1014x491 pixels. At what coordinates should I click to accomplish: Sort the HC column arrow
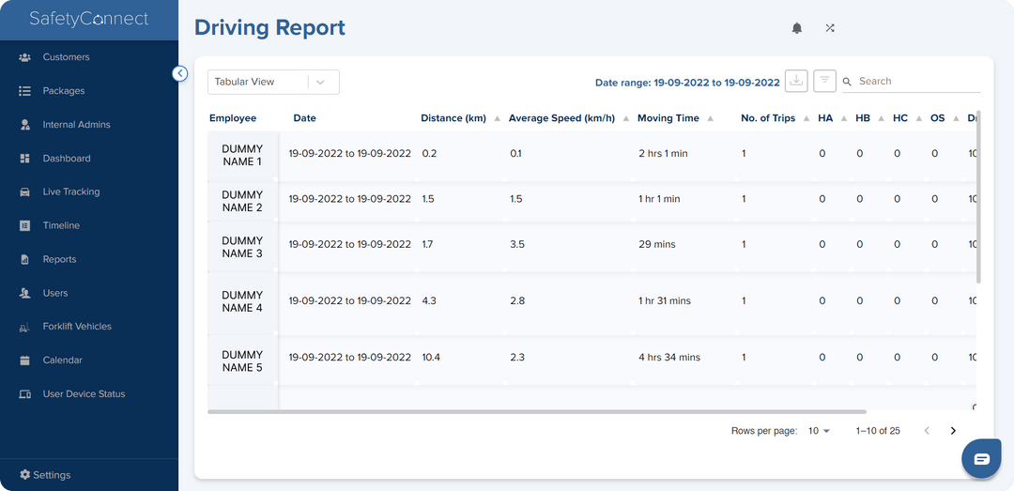[x=919, y=119]
